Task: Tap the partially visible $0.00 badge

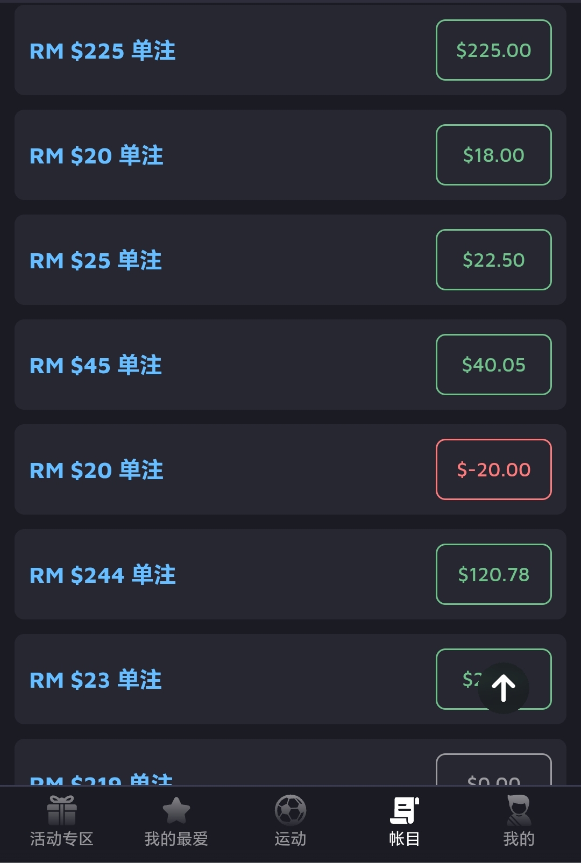Action: pos(493,772)
